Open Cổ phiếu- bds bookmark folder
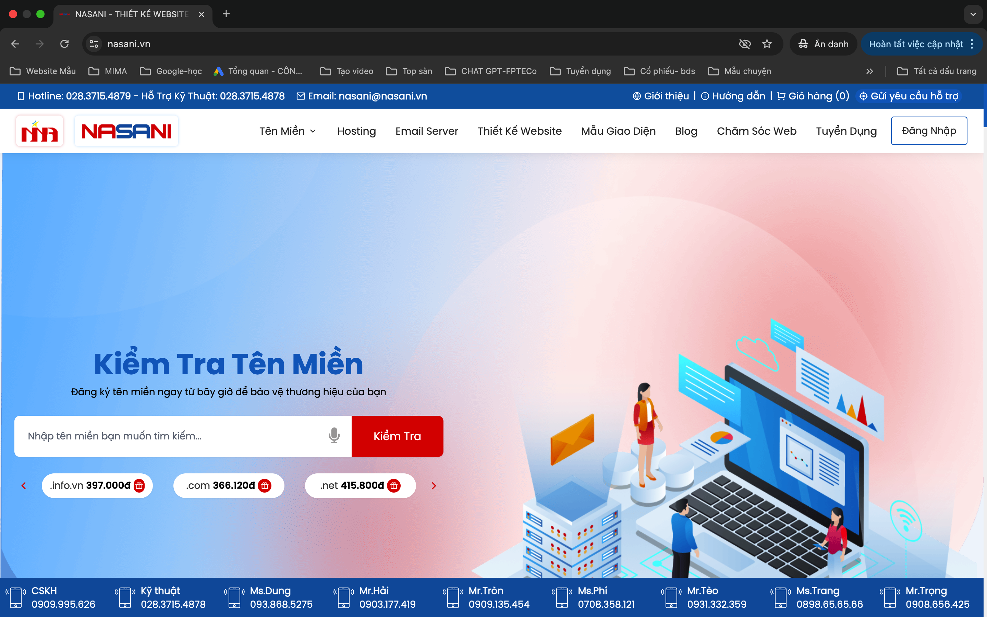Image resolution: width=987 pixels, height=617 pixels. pos(659,71)
